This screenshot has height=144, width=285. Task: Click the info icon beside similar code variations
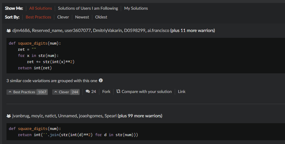pyautogui.click(x=101, y=80)
